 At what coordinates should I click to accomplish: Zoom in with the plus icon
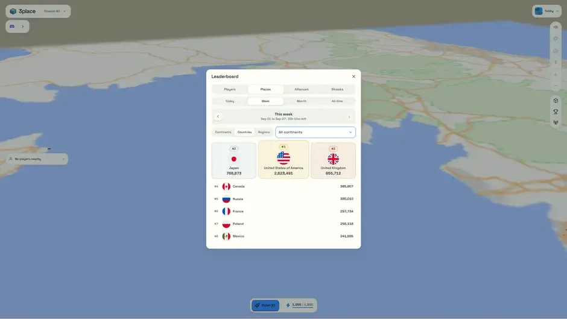[556, 75]
